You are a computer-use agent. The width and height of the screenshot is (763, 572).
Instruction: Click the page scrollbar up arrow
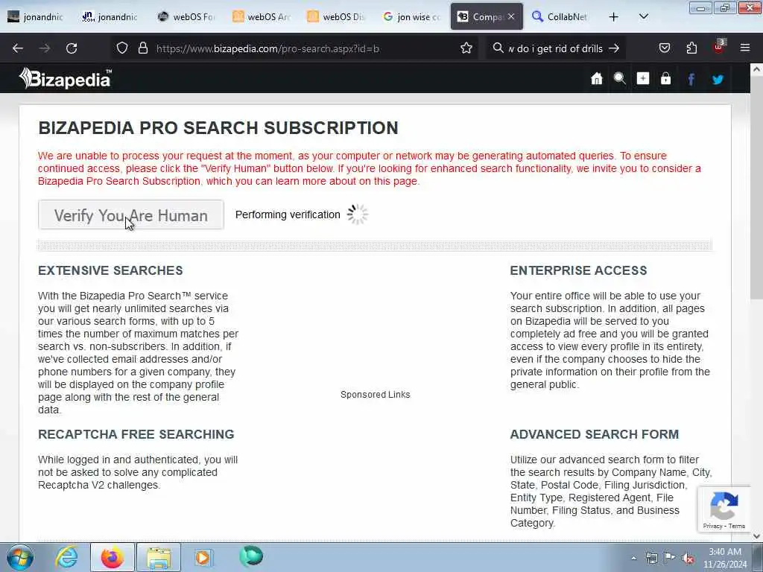point(757,69)
